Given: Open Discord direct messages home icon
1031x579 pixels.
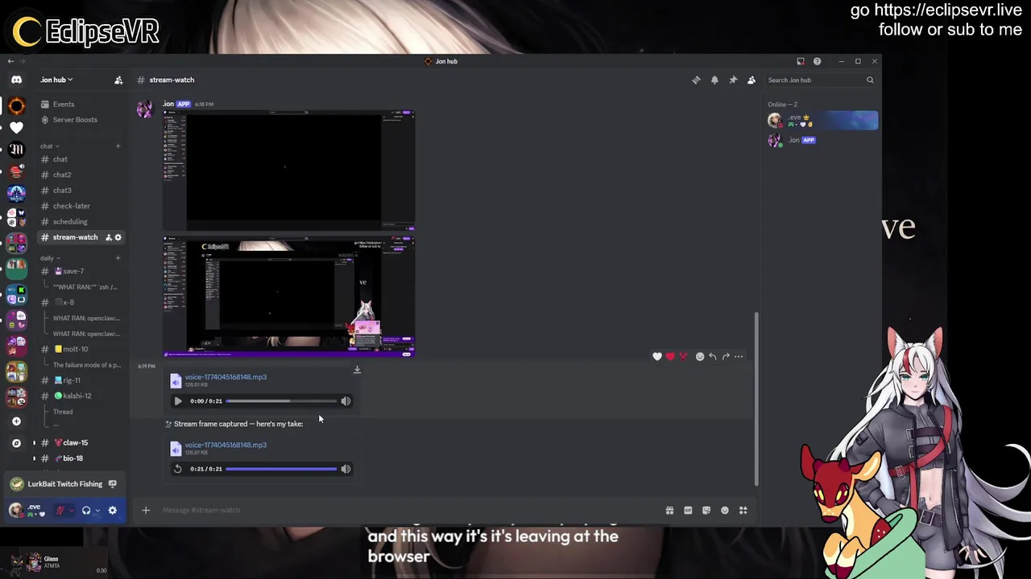Looking at the screenshot, I should coord(16,80).
